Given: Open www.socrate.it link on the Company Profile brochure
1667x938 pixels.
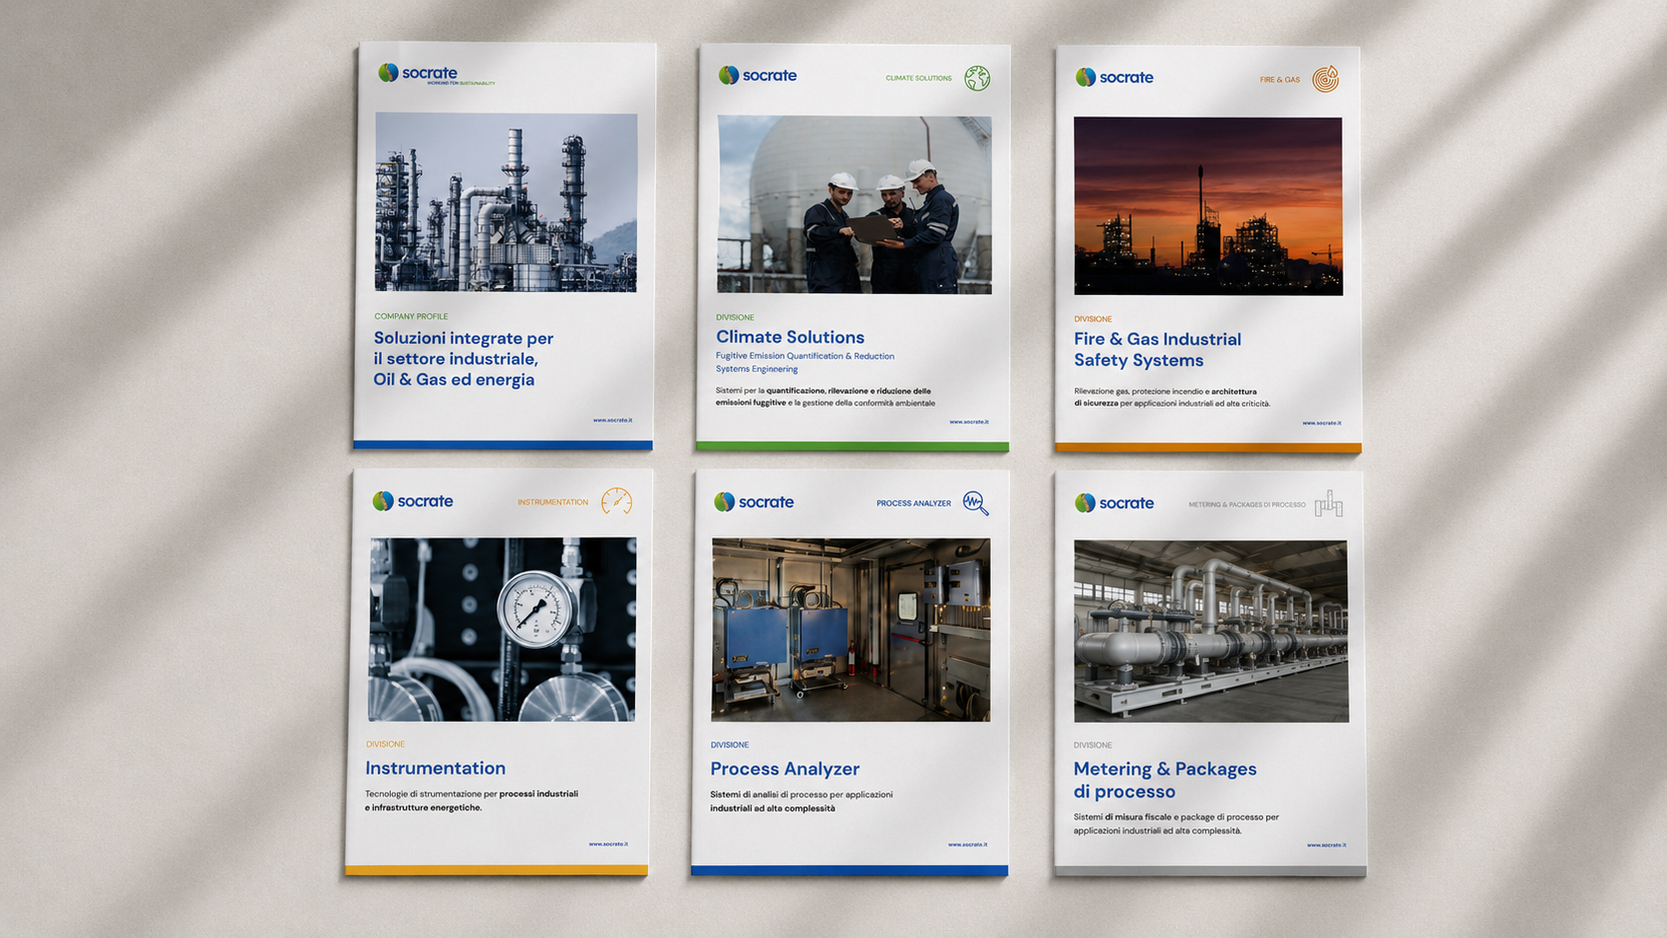Looking at the screenshot, I should [x=612, y=420].
